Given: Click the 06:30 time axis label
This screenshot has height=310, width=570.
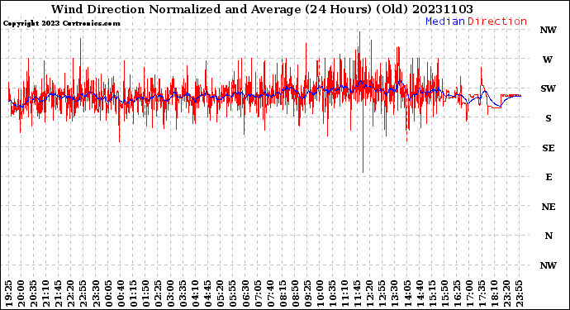Looking at the screenshot, I should pyautogui.click(x=245, y=293).
